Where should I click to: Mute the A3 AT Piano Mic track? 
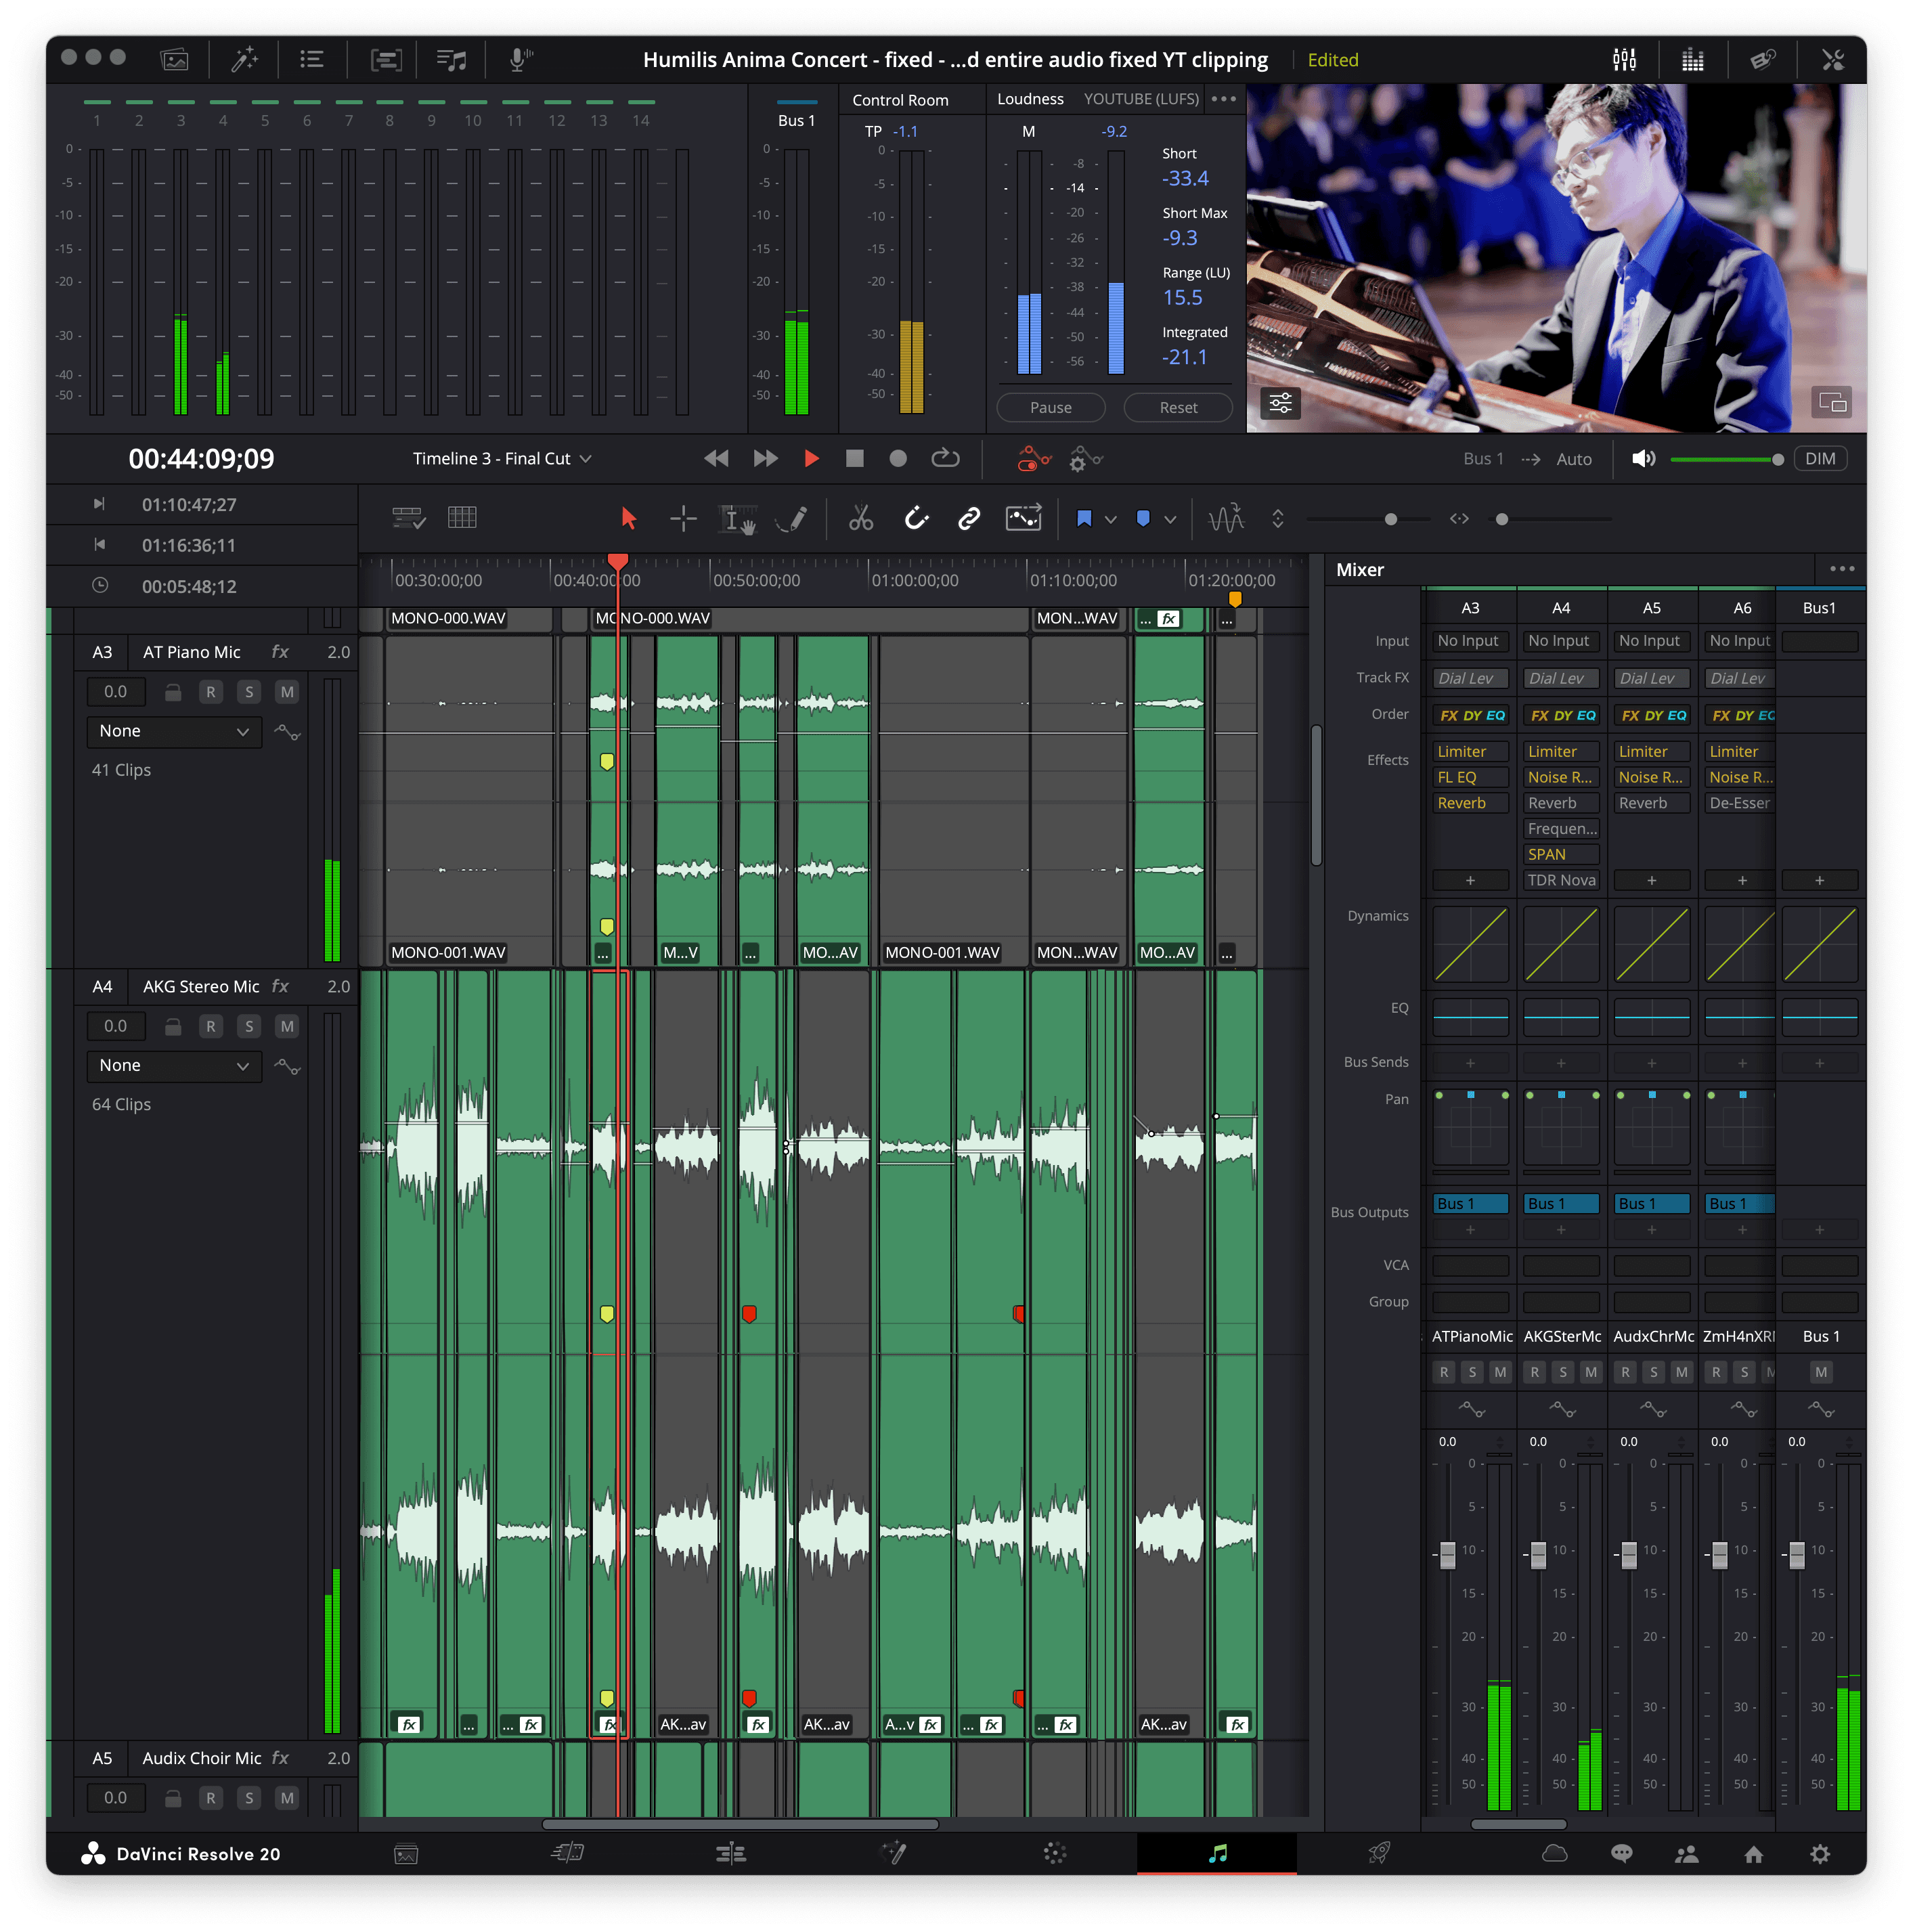pos(287,692)
